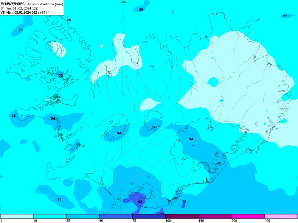Choose the magenta 150–200 mm legend band
298x223 pixels.
click(x=215, y=216)
